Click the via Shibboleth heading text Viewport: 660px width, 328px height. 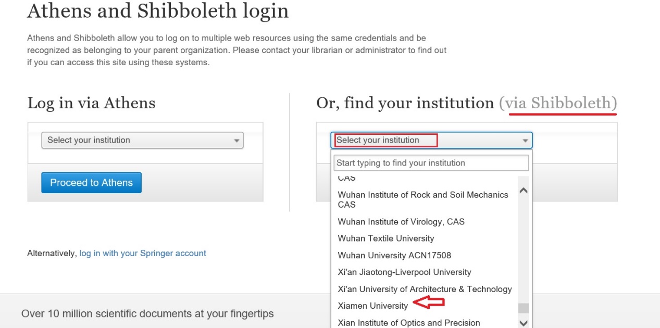tap(557, 103)
